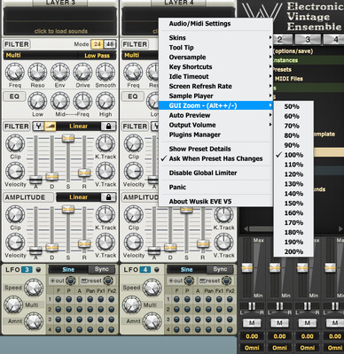Click Layer 3 filter envelope Sustain slider
Image resolution: width=344 pixels, height=354 pixels.
pyautogui.click(x=68, y=138)
